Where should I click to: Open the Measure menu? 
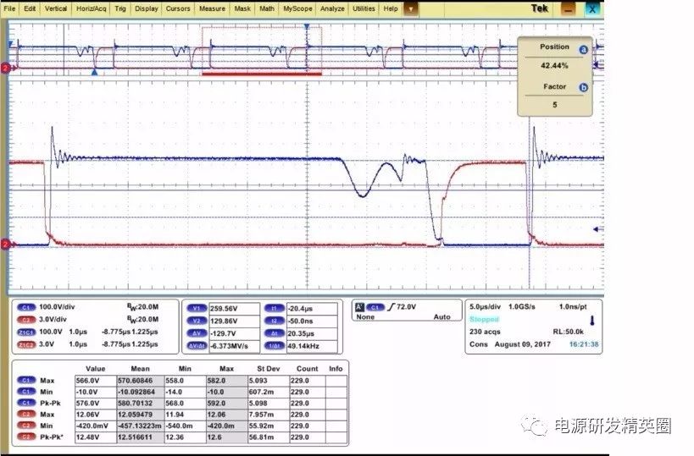tap(211, 8)
